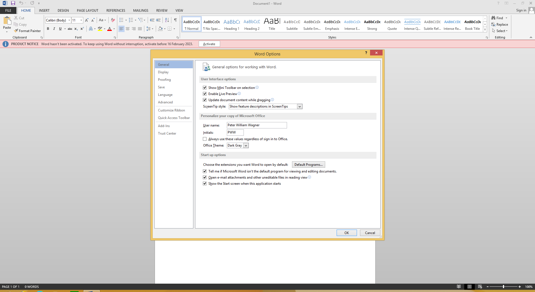This screenshot has width=535, height=292.
Task: Click the Undo arrow icon
Action: (x=21, y=3)
